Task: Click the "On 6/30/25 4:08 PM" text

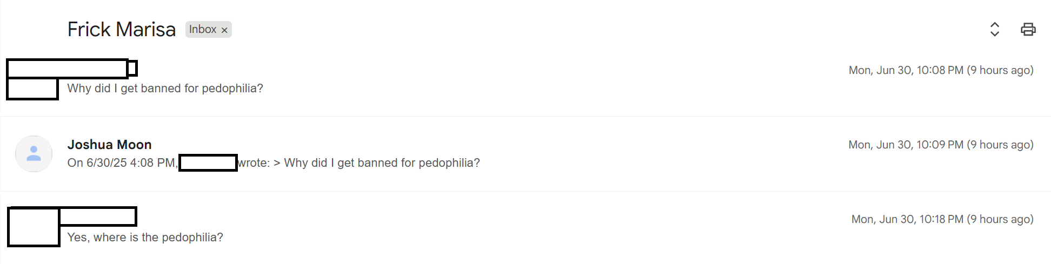Action: pos(122,163)
